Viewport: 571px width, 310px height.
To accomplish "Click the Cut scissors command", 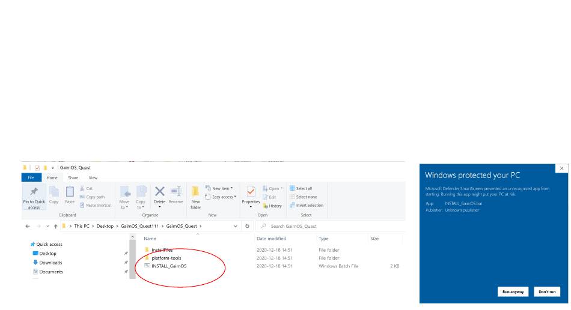I will 87,188.
